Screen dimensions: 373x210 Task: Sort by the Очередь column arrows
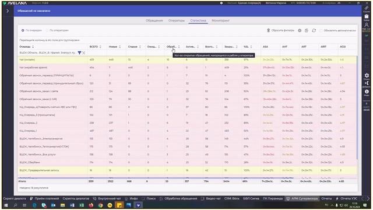coord(33,47)
